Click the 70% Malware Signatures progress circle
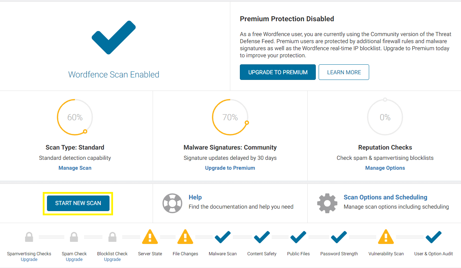 coord(230,117)
